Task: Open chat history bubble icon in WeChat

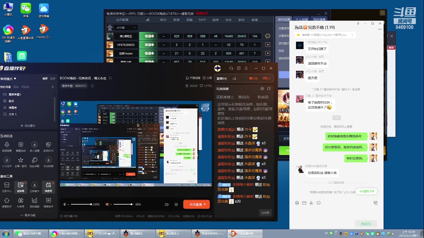Action: coord(319,203)
